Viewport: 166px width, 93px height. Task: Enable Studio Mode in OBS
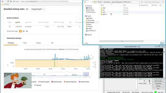(158, 83)
